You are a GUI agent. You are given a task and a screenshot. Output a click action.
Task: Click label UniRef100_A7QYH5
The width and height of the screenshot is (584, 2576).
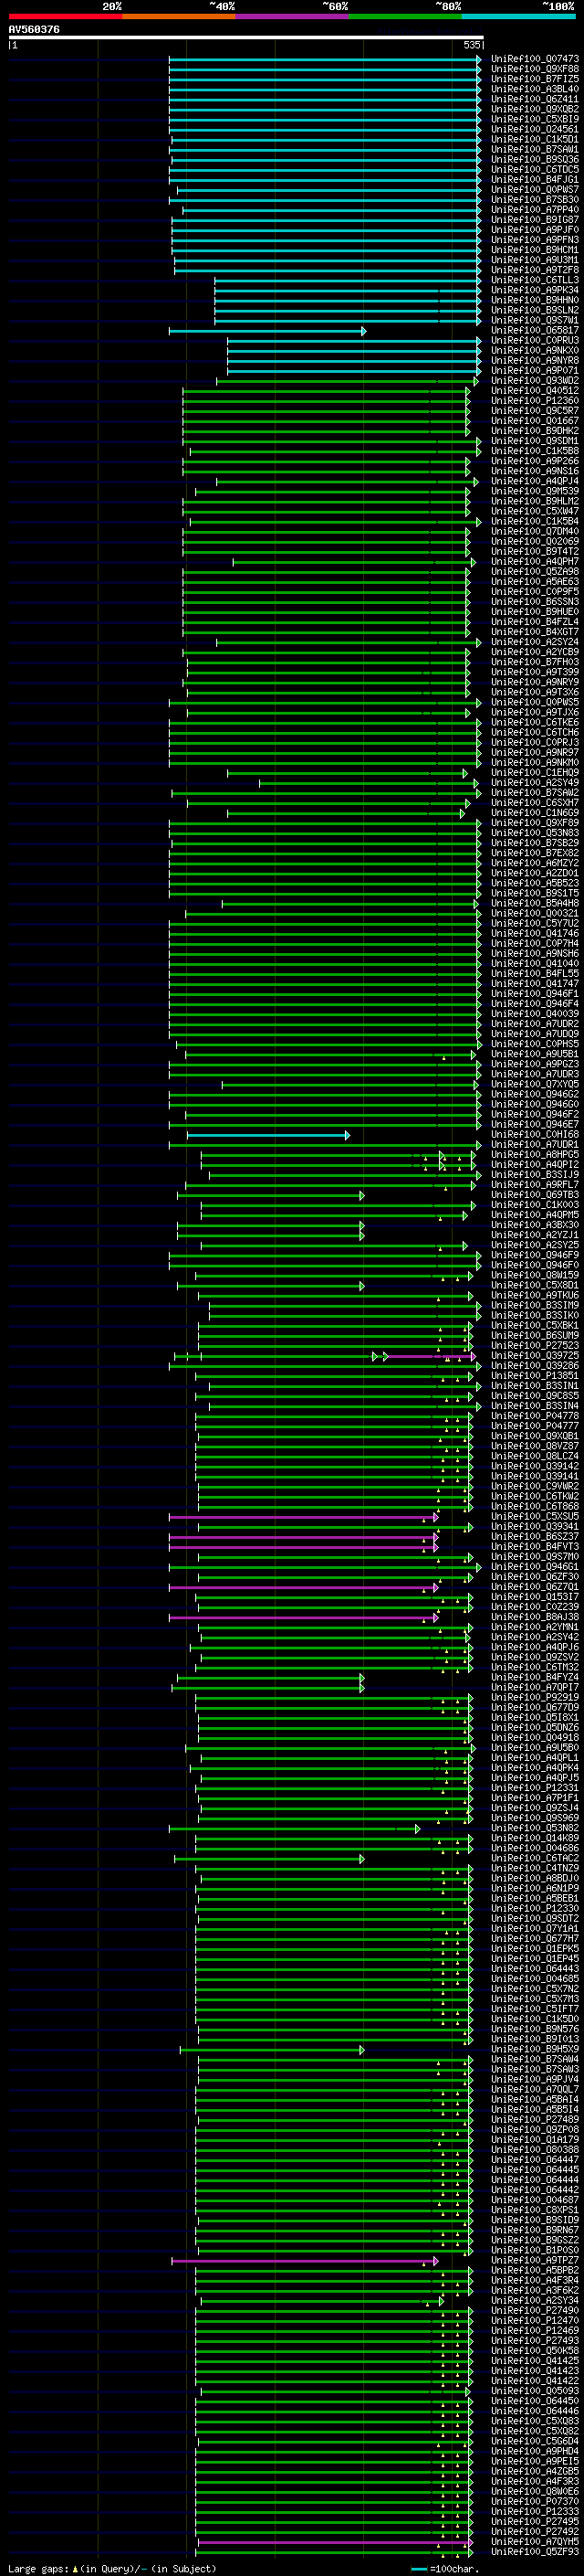coord(535,2544)
